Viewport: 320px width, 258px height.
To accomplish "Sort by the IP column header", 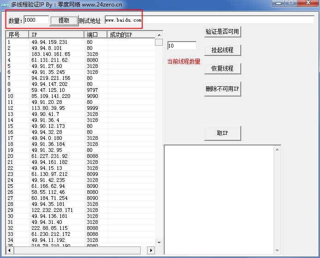I will (x=56, y=35).
